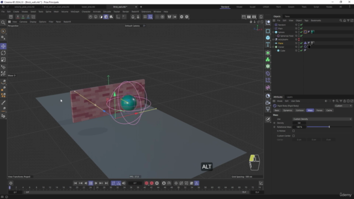354x199 pixels.
Task: Open the Render menu in main menu bar
Action: [126, 12]
